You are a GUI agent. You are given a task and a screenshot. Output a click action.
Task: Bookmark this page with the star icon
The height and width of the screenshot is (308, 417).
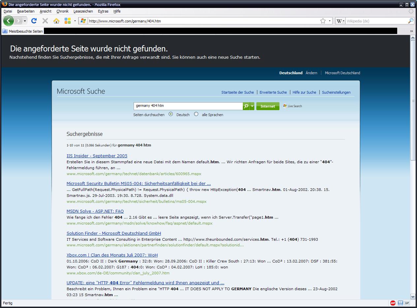[x=323, y=21]
